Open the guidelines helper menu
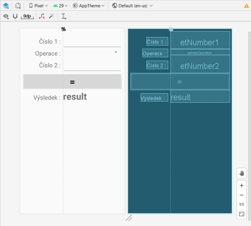 tap(64, 17)
